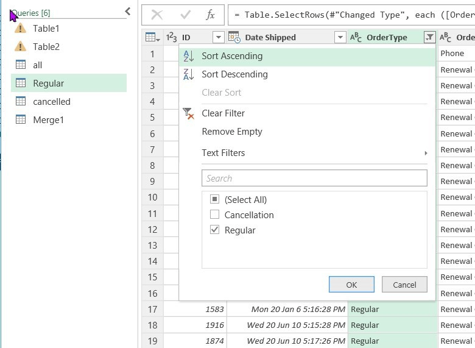
Task: Select row number 17
Action: point(152,309)
